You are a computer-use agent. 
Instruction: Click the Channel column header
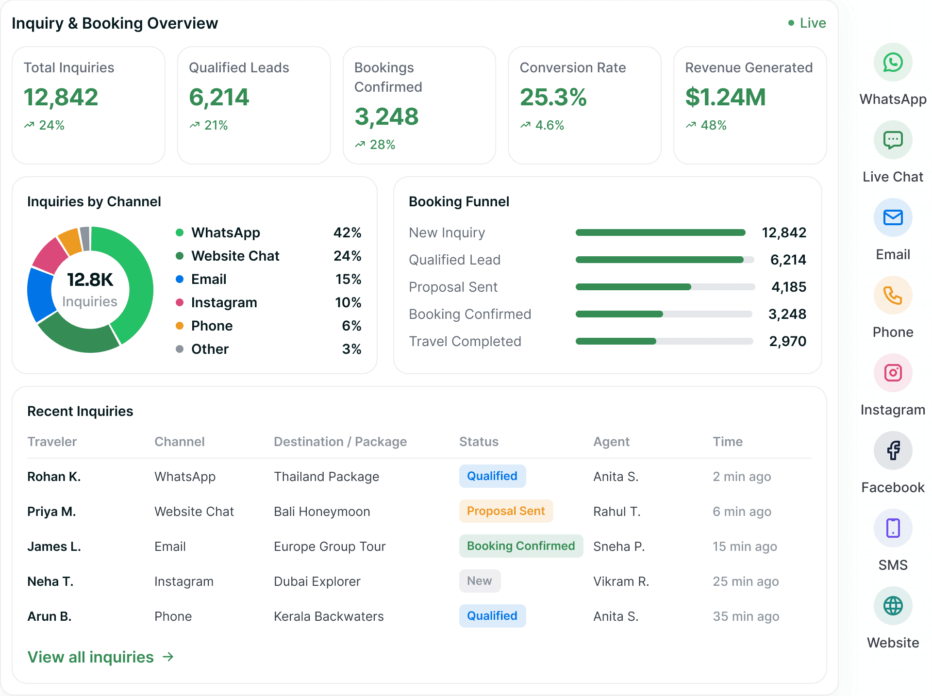(x=180, y=442)
